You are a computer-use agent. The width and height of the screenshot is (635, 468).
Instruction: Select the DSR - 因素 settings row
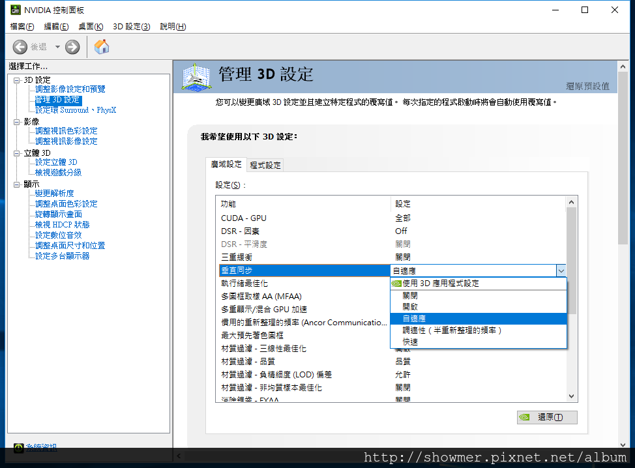[392, 231]
